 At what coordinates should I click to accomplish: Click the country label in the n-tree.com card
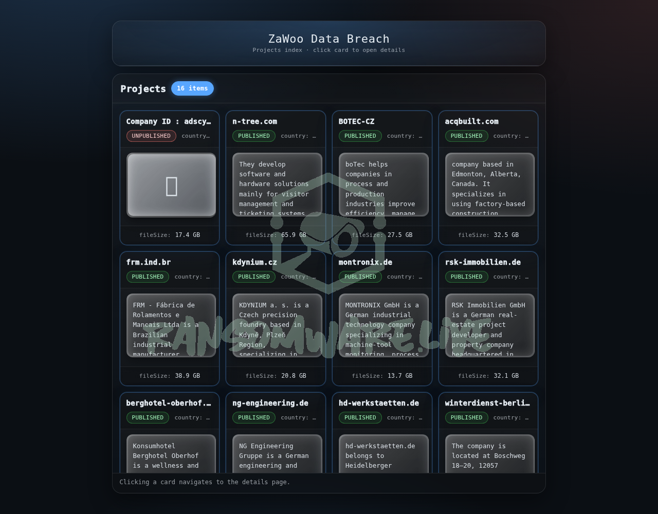299,136
